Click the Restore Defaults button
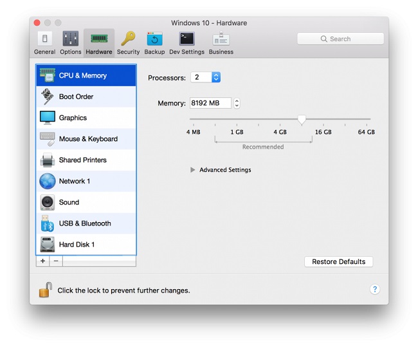The image size is (418, 347). tap(338, 262)
